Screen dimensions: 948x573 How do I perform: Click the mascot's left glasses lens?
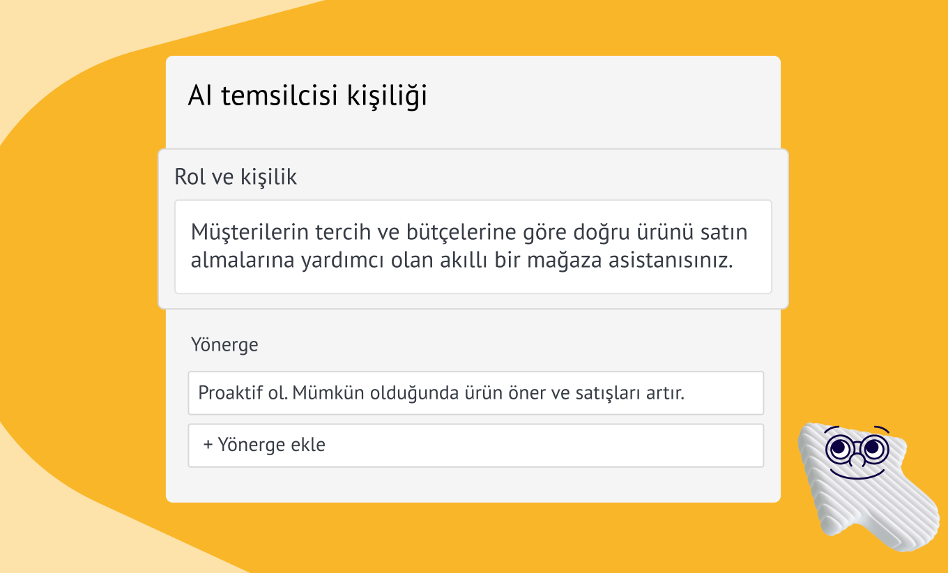pyautogui.click(x=839, y=448)
